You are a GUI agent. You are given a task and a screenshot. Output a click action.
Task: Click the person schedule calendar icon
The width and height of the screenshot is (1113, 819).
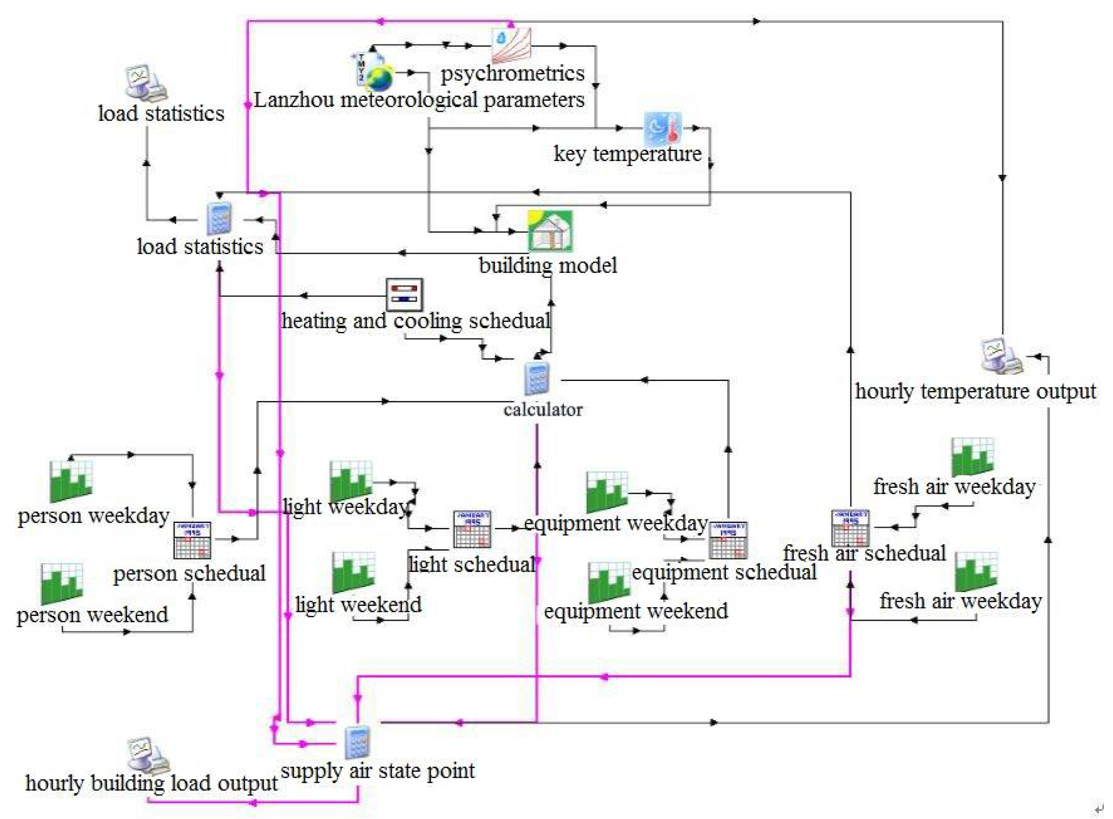[192, 540]
